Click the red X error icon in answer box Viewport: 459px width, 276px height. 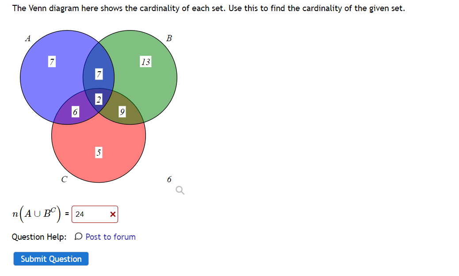(113, 214)
